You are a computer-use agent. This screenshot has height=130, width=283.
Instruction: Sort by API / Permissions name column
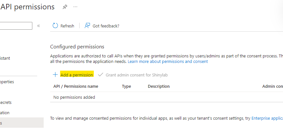[x=76, y=86]
